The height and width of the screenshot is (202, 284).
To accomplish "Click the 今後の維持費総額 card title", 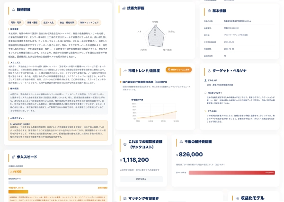I will [x=198, y=141].
